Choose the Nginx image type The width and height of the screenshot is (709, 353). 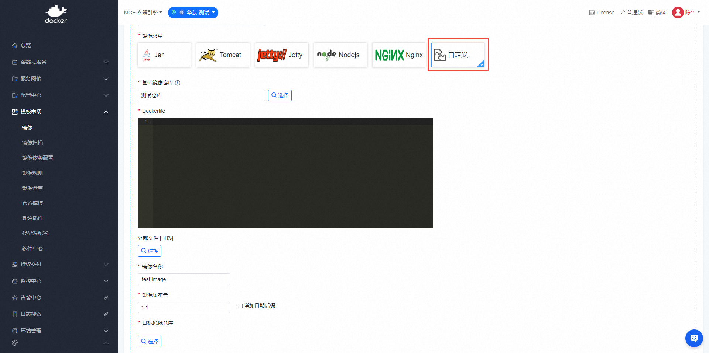(399, 55)
